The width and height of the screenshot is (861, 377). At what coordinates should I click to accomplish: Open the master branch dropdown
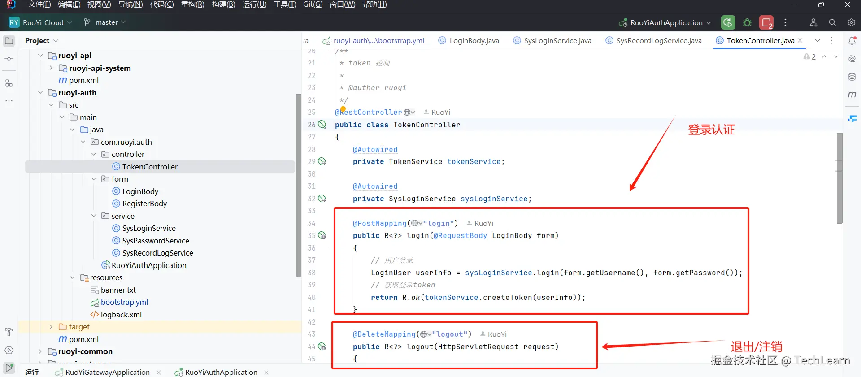[105, 22]
